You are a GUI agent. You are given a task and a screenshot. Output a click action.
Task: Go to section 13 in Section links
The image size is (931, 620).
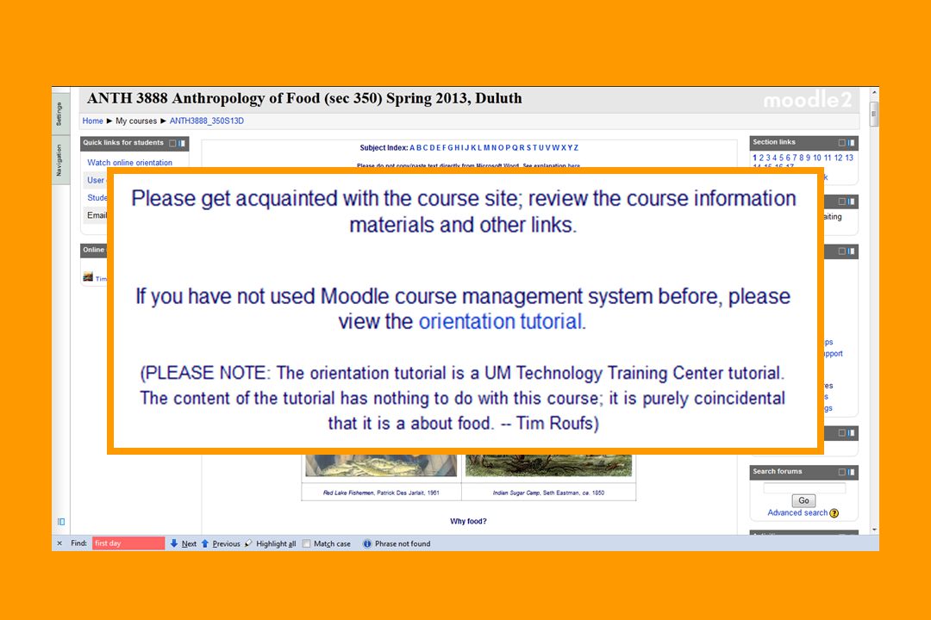coord(849,158)
